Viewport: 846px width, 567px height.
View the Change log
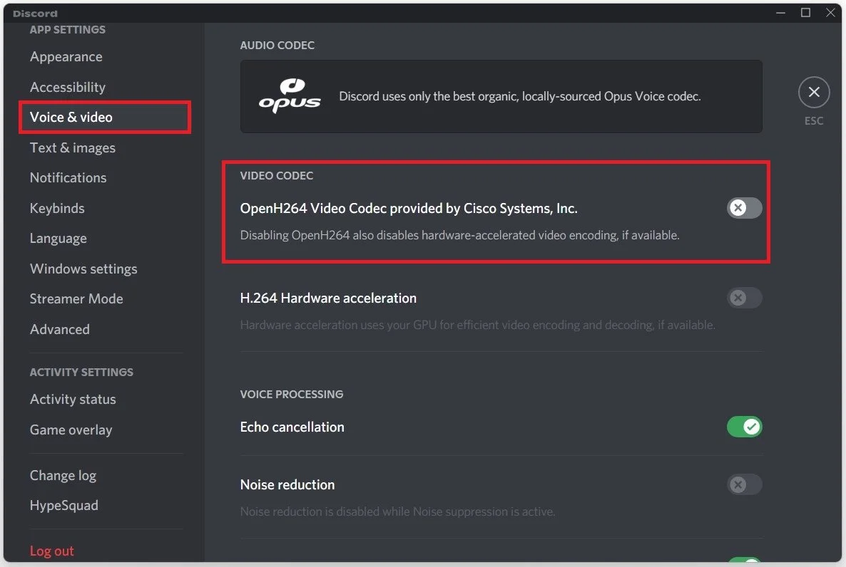pos(63,475)
